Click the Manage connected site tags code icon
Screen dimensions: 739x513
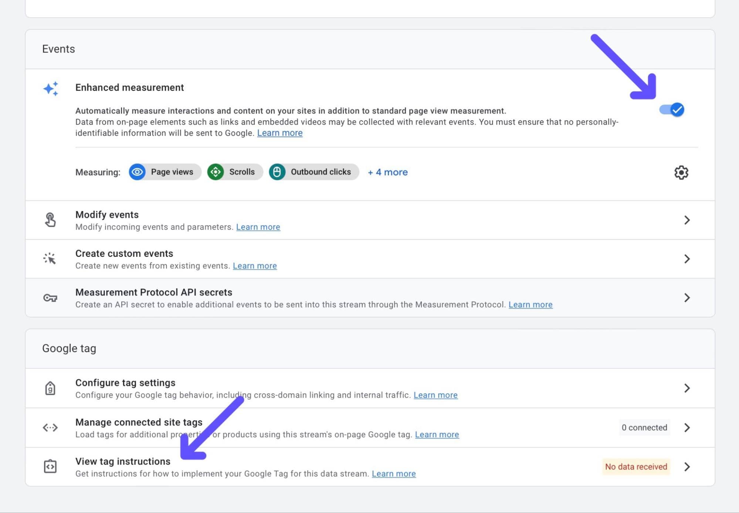click(50, 428)
